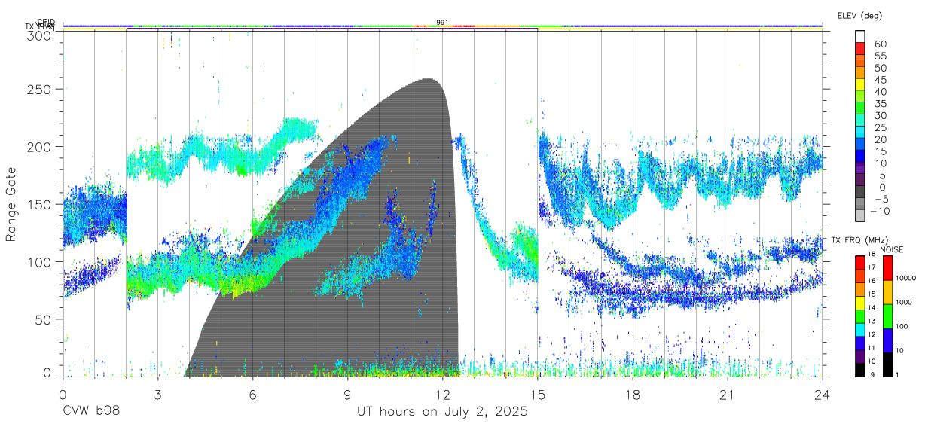The height and width of the screenshot is (427, 925).
Task: Click the -10 label on ELEV legend
Action: (x=878, y=211)
